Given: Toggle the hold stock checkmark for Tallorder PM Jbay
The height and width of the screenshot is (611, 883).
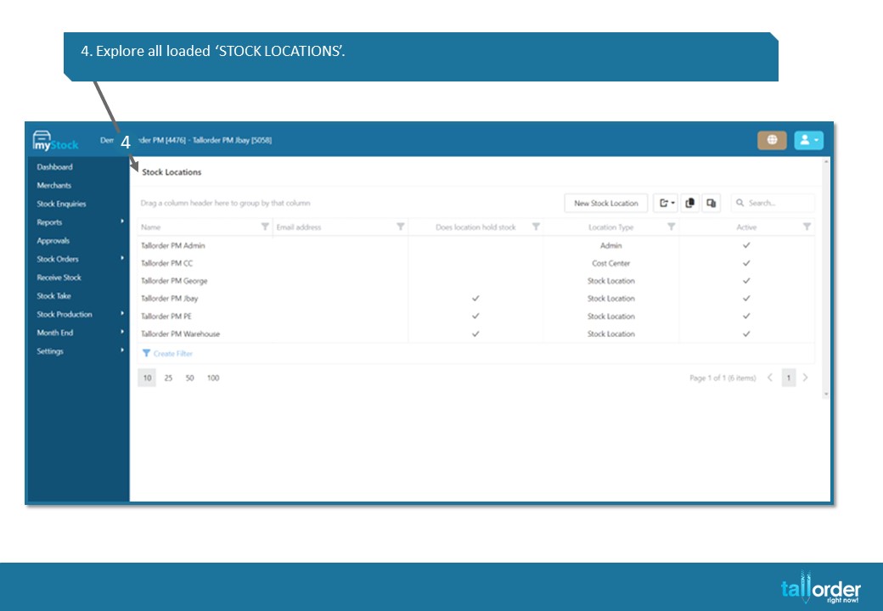Looking at the screenshot, I should tap(475, 298).
